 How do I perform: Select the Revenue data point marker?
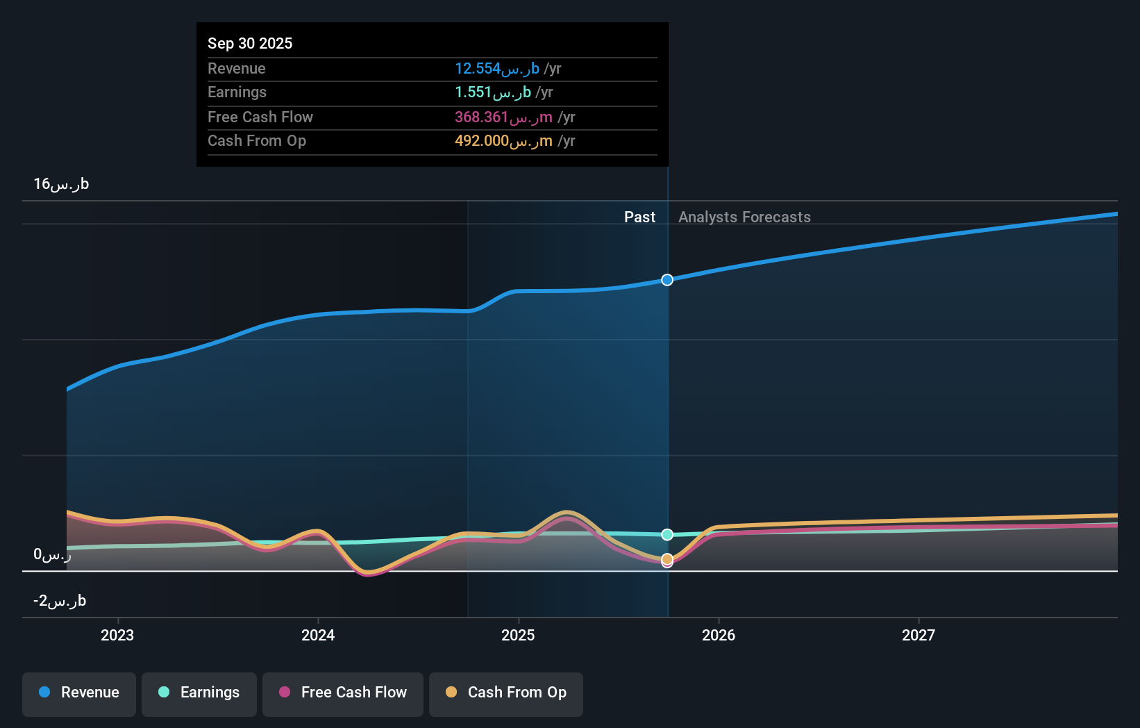point(667,280)
